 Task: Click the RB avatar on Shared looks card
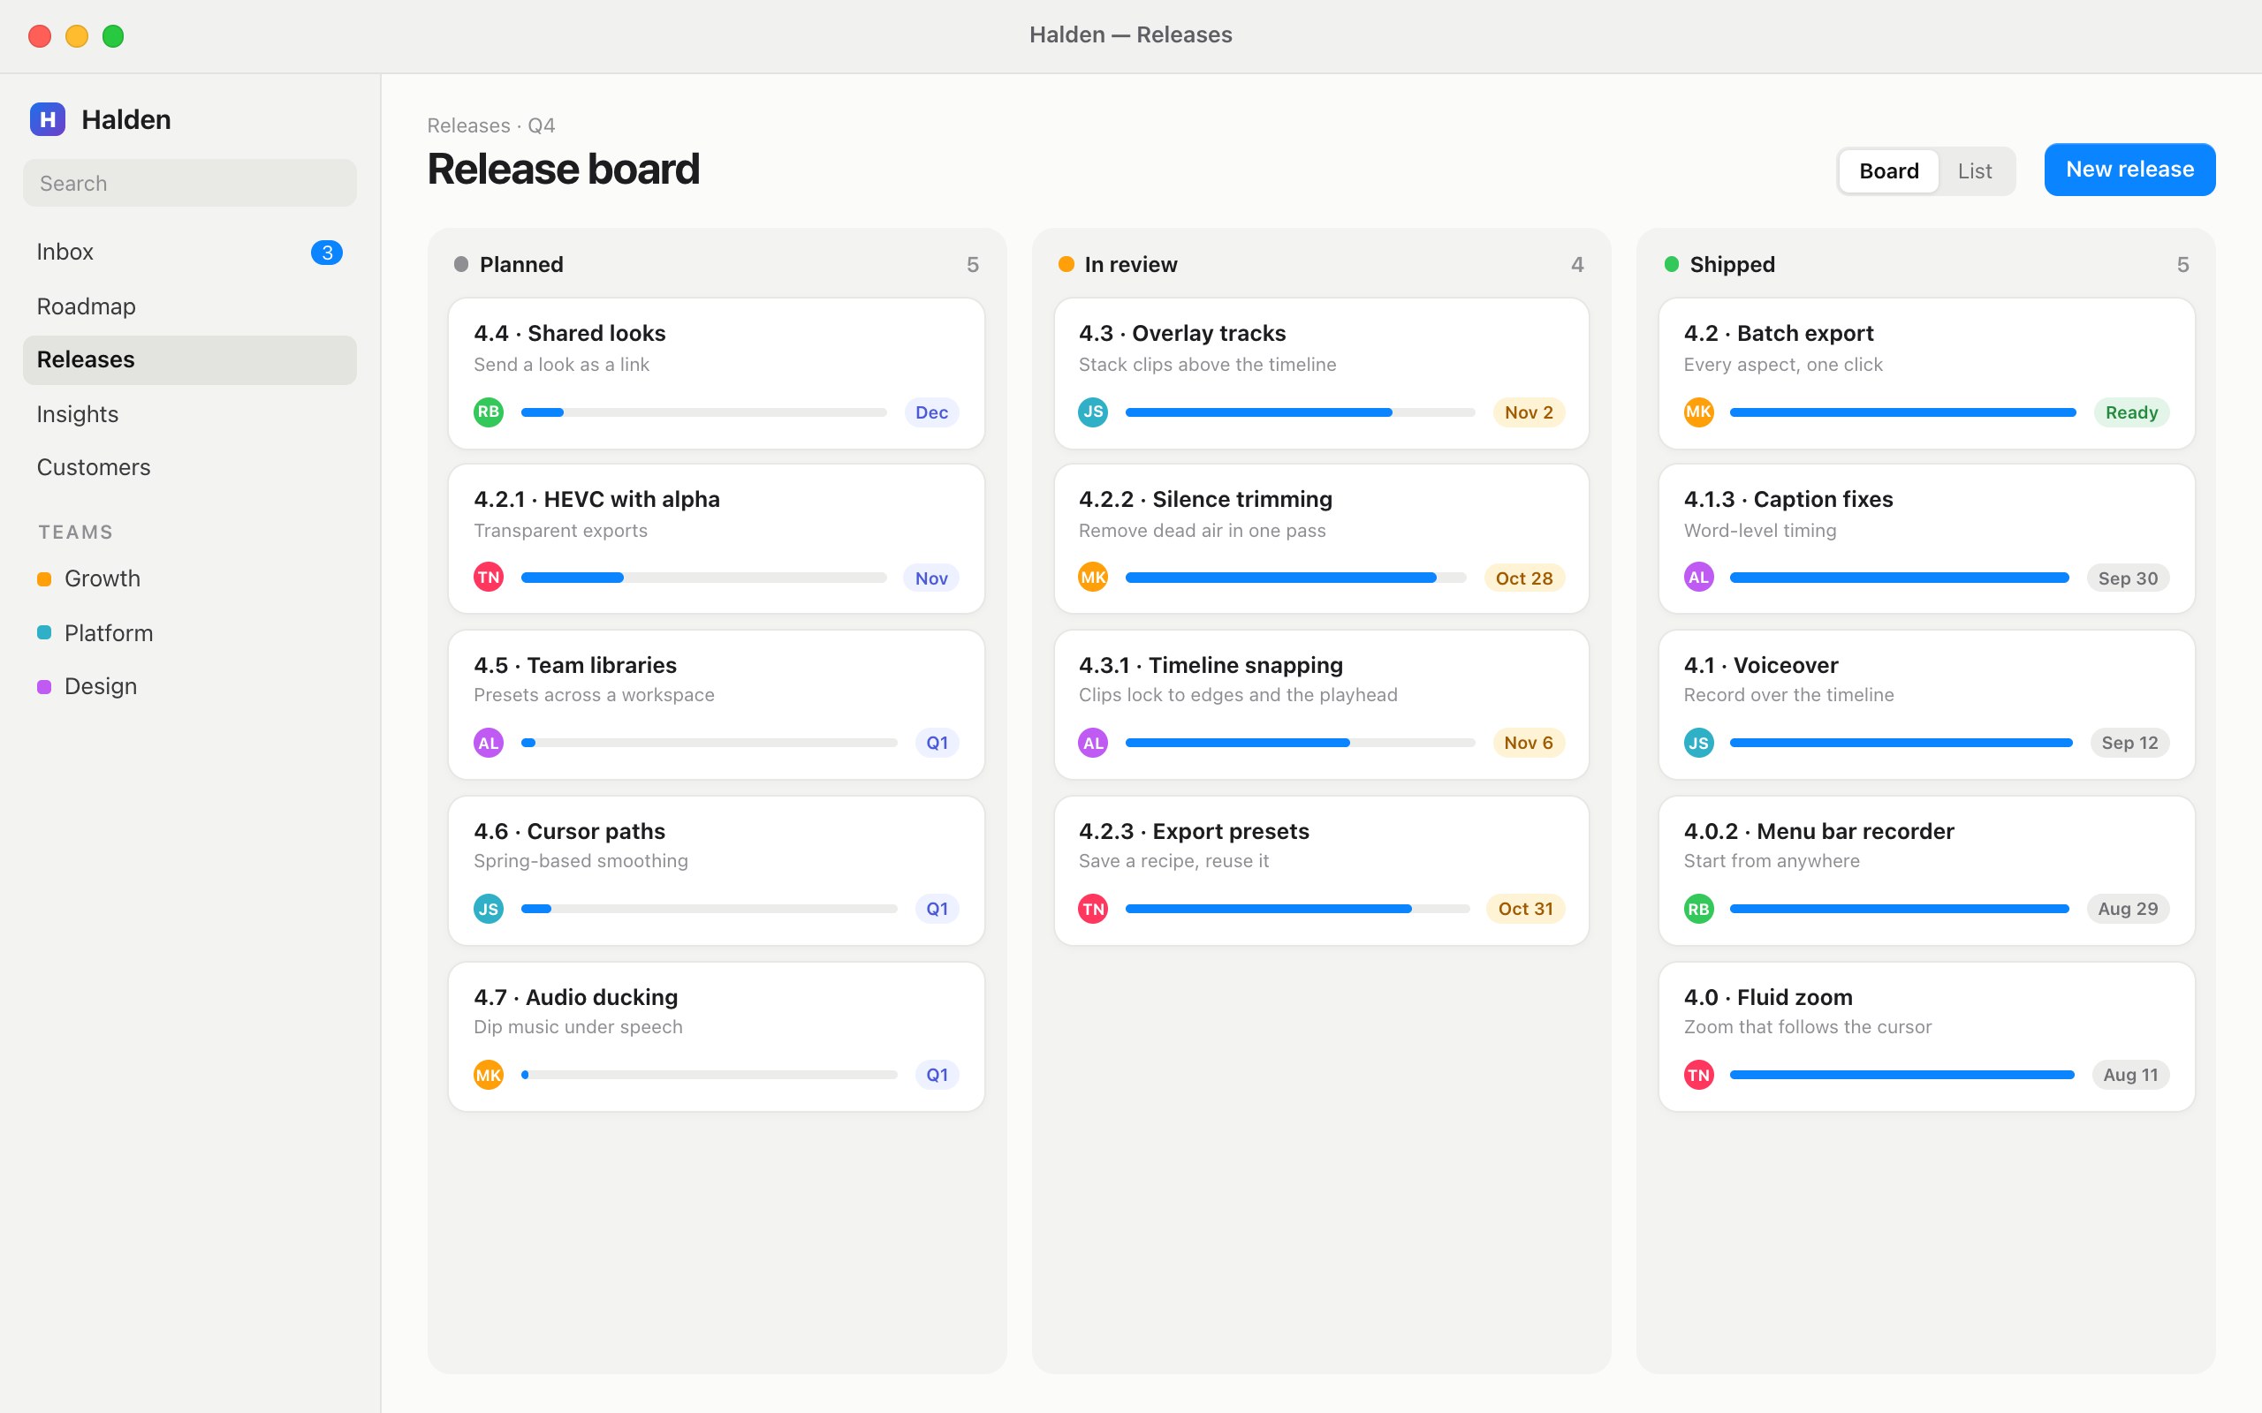point(488,412)
